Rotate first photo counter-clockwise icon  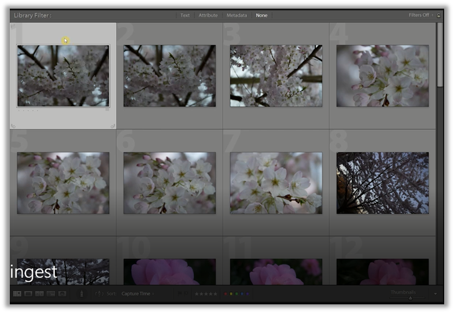point(13,126)
